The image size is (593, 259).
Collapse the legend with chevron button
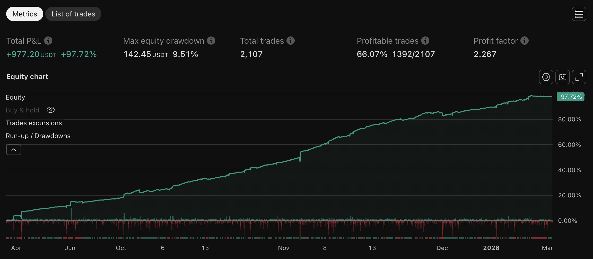(x=14, y=150)
